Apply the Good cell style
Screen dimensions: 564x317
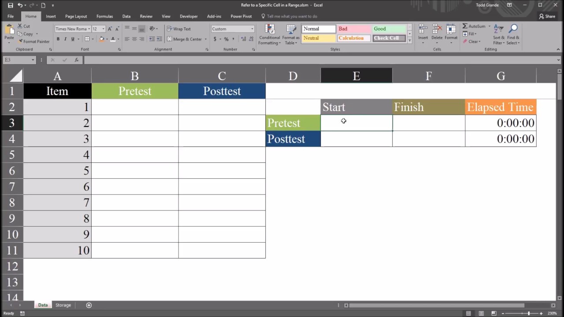389,29
